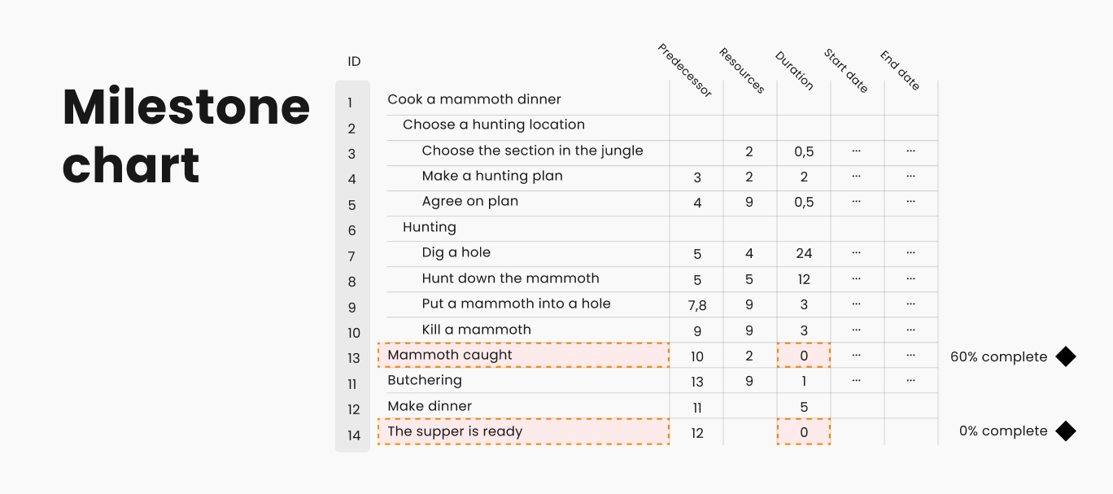Click the 'Make dinner' task name
This screenshot has height=494, width=1113.
tap(429, 406)
